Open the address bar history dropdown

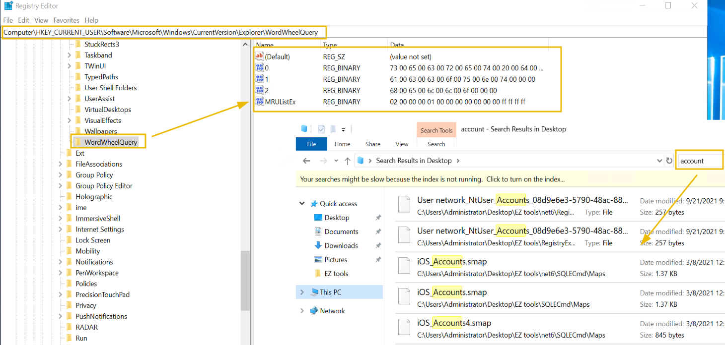pos(659,161)
